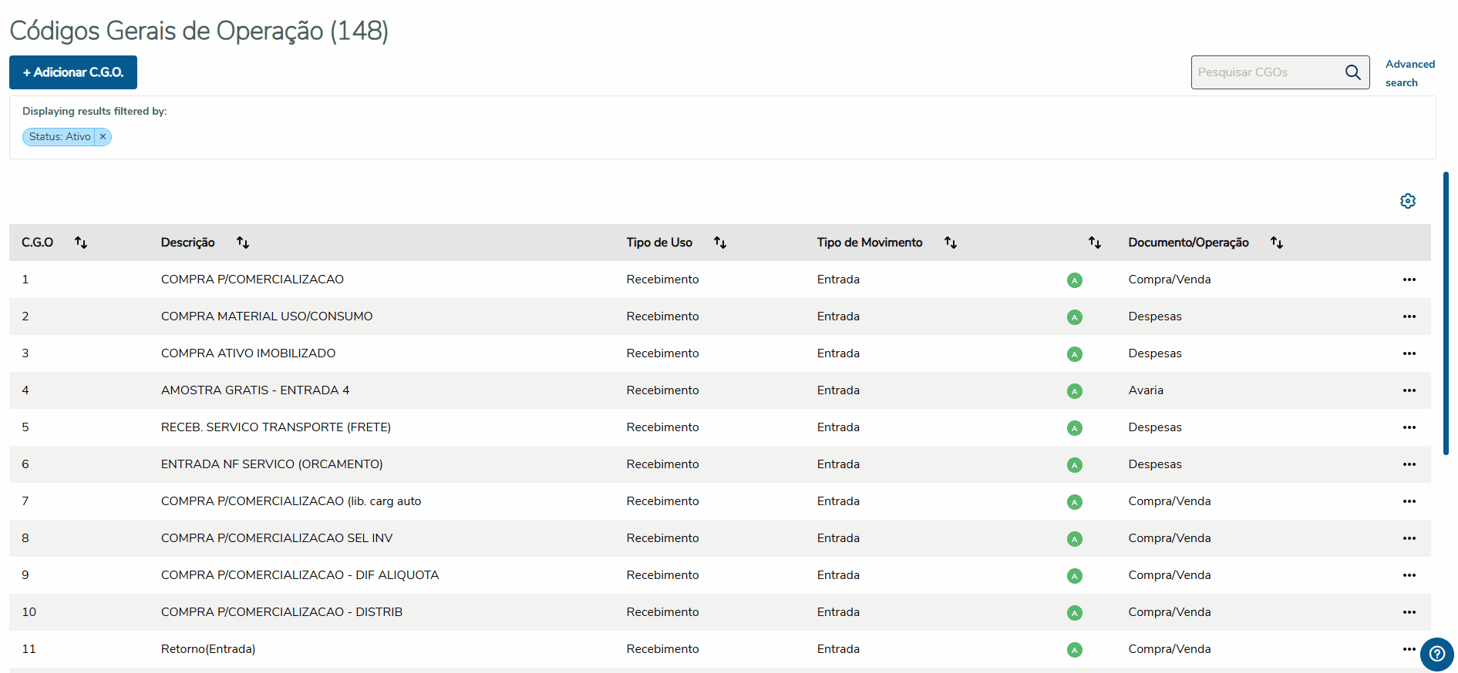The width and height of the screenshot is (1458, 673).
Task: Sort by the unlabeled status column arrows
Action: click(x=1095, y=243)
